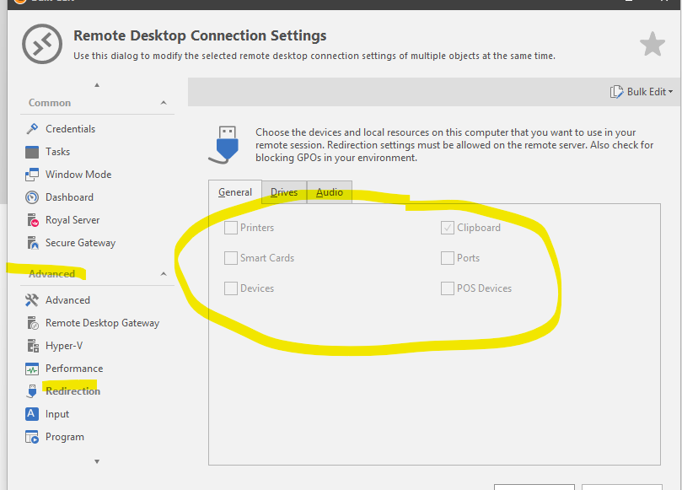Switch to the Drives tab
This screenshot has width=682, height=490.
[284, 192]
